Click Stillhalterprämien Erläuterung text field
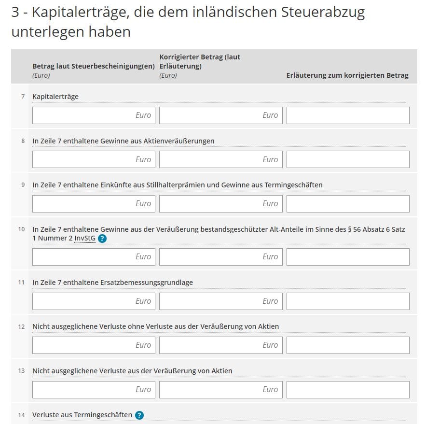Screen dimensions: 426x424 point(348,203)
